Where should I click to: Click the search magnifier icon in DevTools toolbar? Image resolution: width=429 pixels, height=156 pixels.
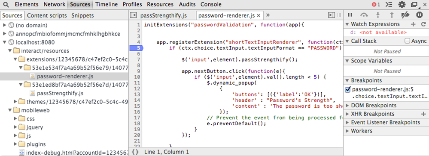6,5
